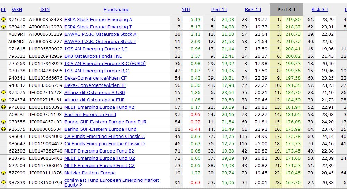Sort funds by Perf 1 J
Screen dimensions: 347x189
pos(219,9)
